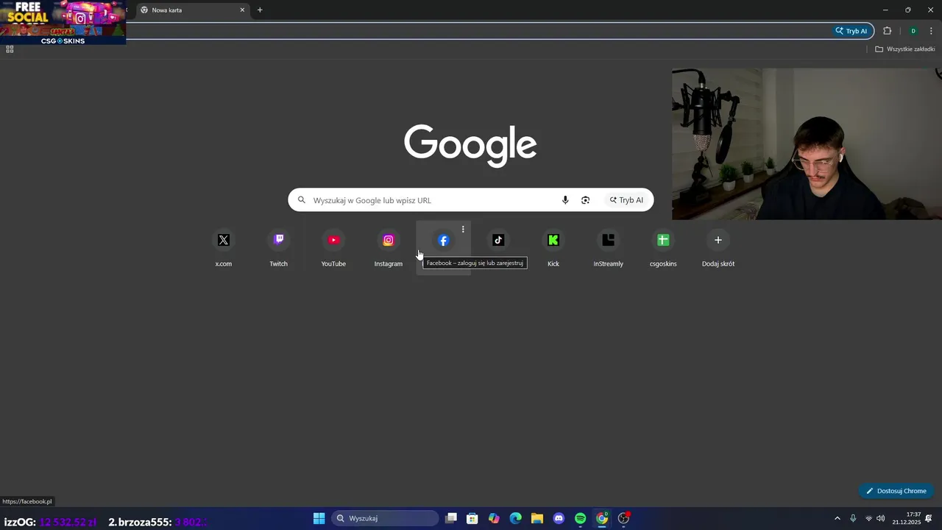This screenshot has height=530, width=942.
Task: Switch to Chrome in the taskbar
Action: (x=602, y=518)
